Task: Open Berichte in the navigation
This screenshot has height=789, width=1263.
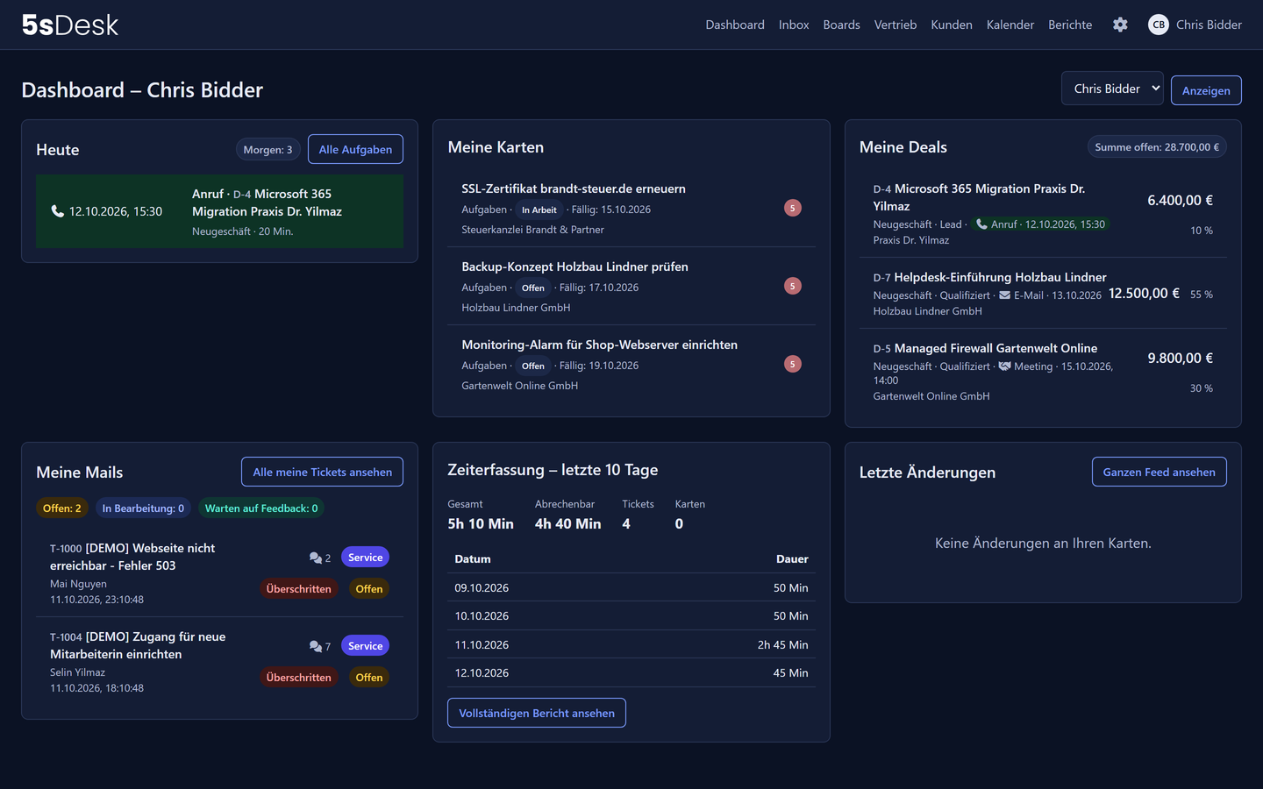Action: point(1070,25)
